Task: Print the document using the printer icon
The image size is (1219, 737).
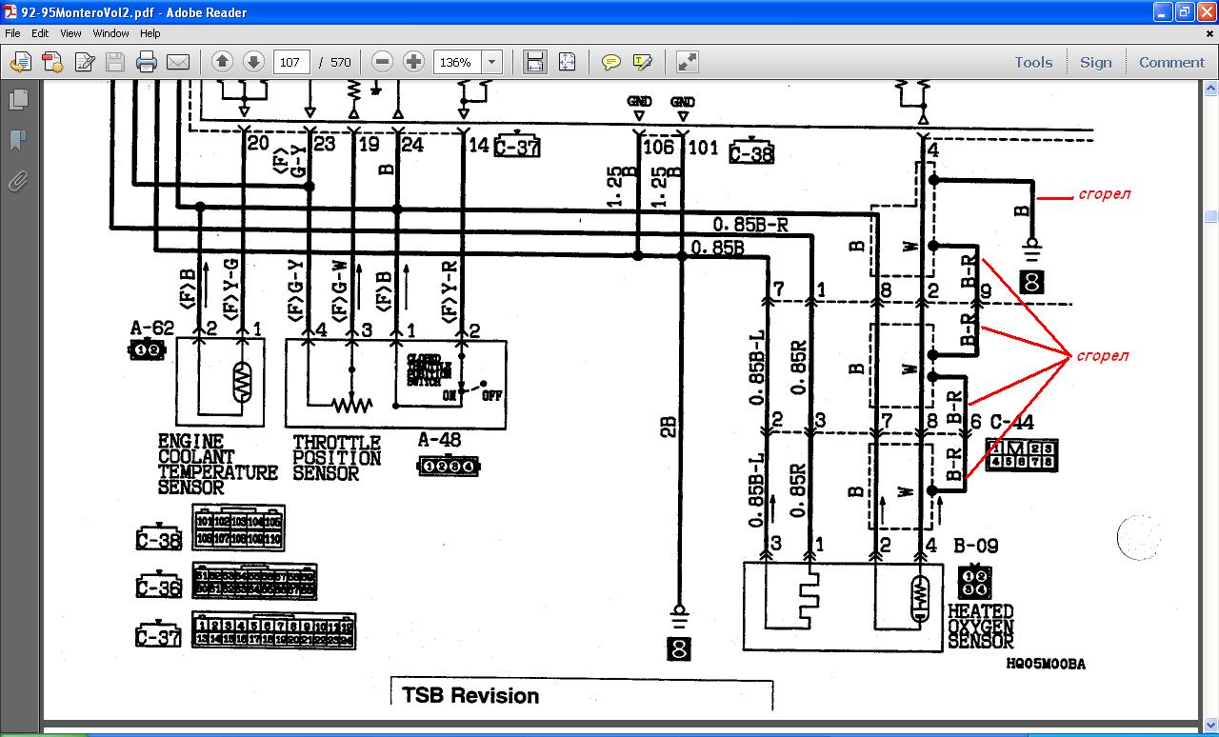Action: 146,63
